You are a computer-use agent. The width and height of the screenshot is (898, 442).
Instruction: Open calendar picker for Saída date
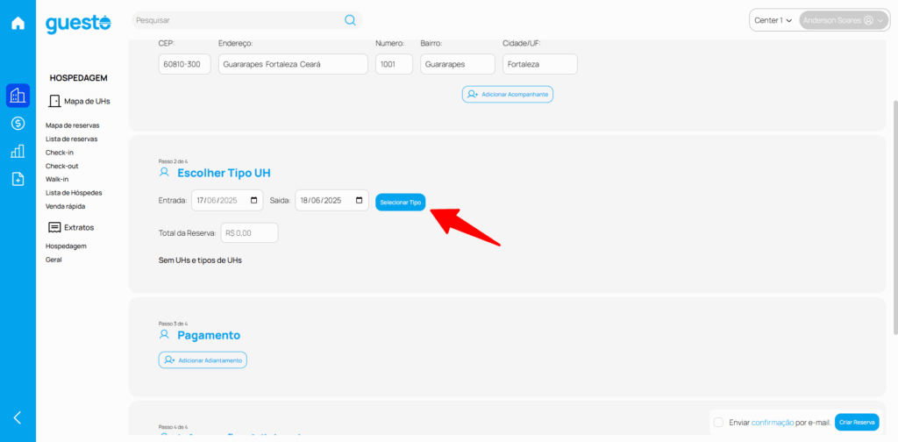(360, 201)
